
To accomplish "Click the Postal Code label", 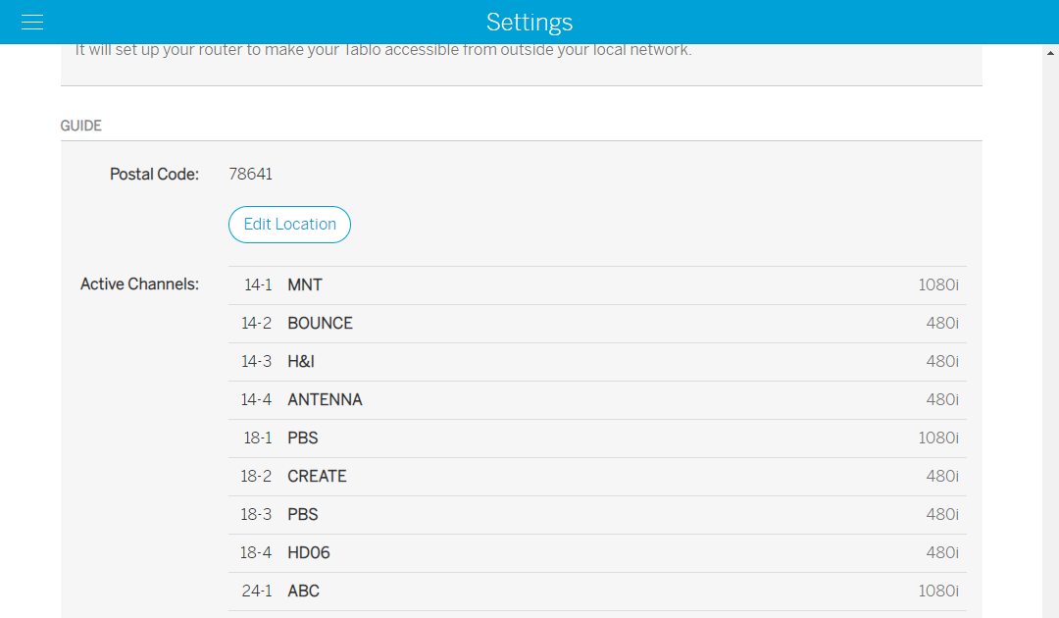I will tap(154, 175).
